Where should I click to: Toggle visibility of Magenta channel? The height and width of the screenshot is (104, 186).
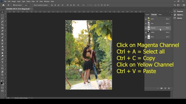(x=146, y=28)
